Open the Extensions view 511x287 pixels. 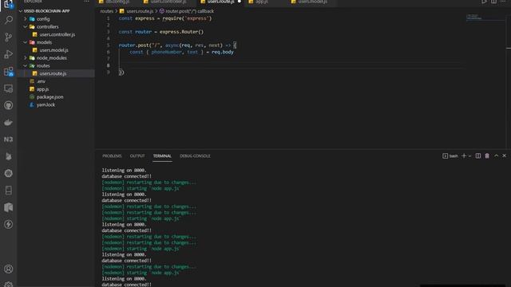click(9, 71)
